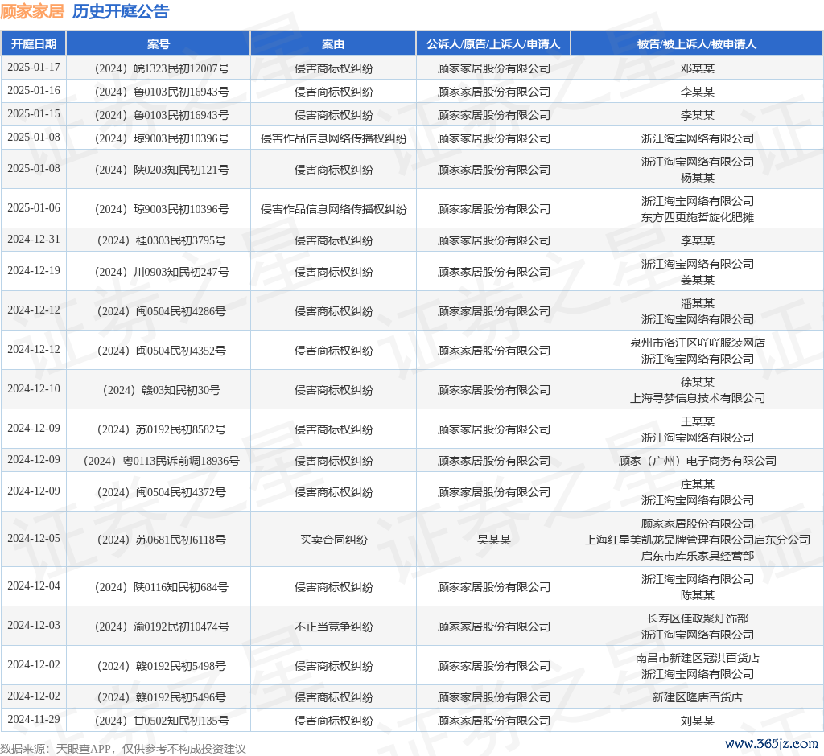Image resolution: width=824 pixels, height=756 pixels.
Task: Click the 数据来源 footer note
Action: pos(123,749)
